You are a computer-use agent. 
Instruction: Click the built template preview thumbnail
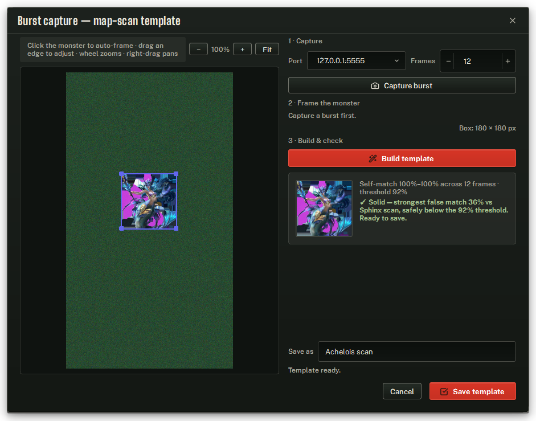[324, 209]
